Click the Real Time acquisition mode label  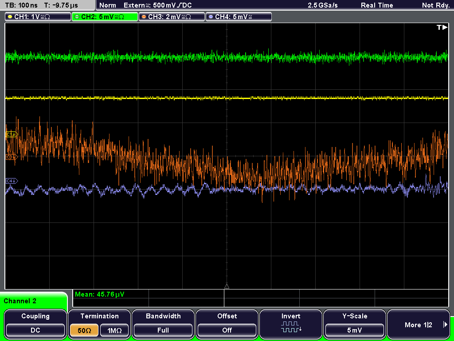[377, 5]
